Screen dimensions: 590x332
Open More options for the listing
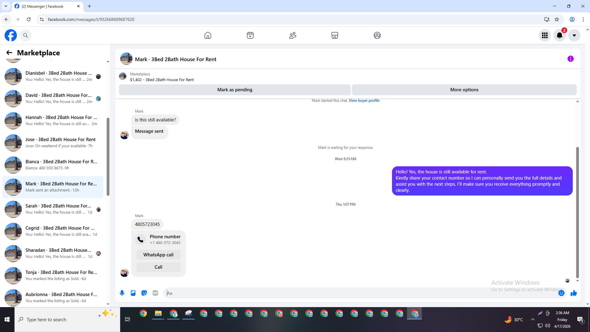[x=464, y=90]
